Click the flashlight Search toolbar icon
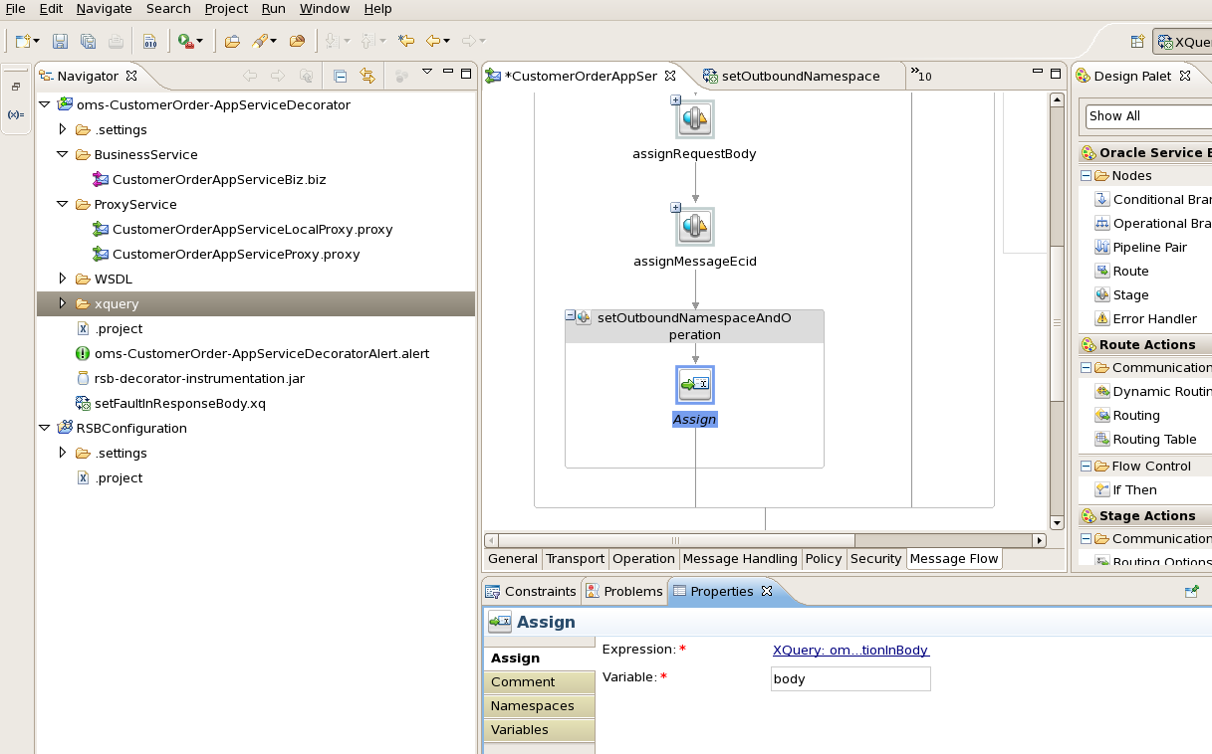The height and width of the screenshot is (754, 1212). pos(260,41)
